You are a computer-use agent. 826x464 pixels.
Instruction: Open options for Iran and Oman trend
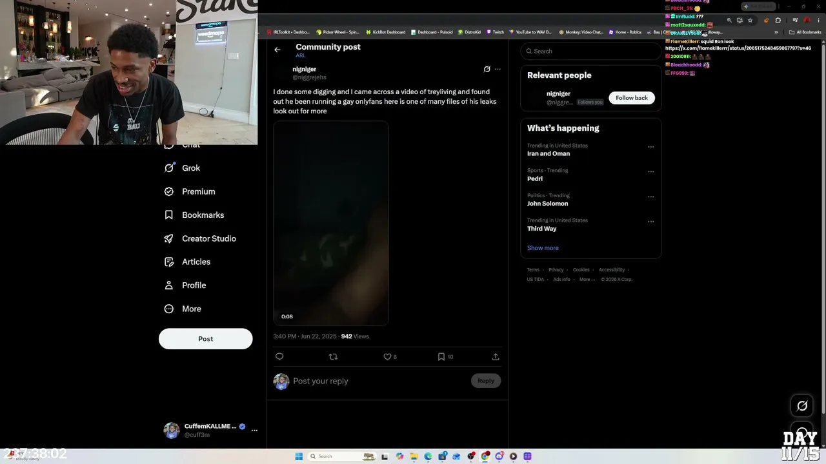tap(650, 147)
